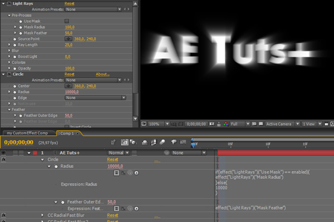Close the Comp 1 tab

coord(77,133)
